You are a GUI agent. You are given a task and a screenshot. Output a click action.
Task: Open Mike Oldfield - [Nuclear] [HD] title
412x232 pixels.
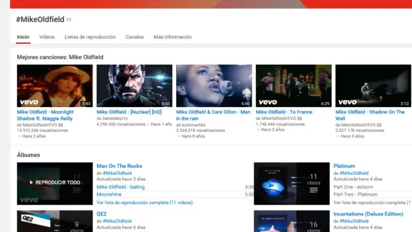pos(129,112)
